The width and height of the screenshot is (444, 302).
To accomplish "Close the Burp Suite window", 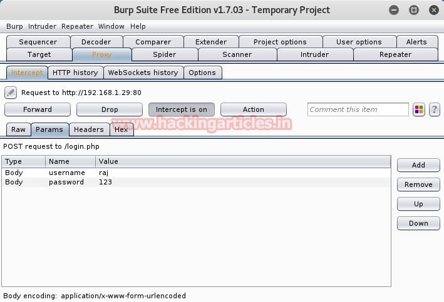I will click(x=434, y=10).
